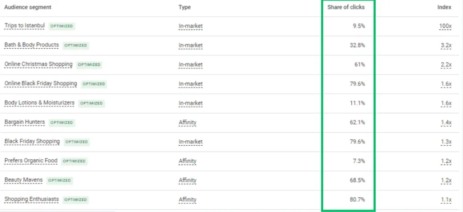Sort by the Share of clicks column header
Screen dimensions: 463x212
pyautogui.click(x=346, y=7)
